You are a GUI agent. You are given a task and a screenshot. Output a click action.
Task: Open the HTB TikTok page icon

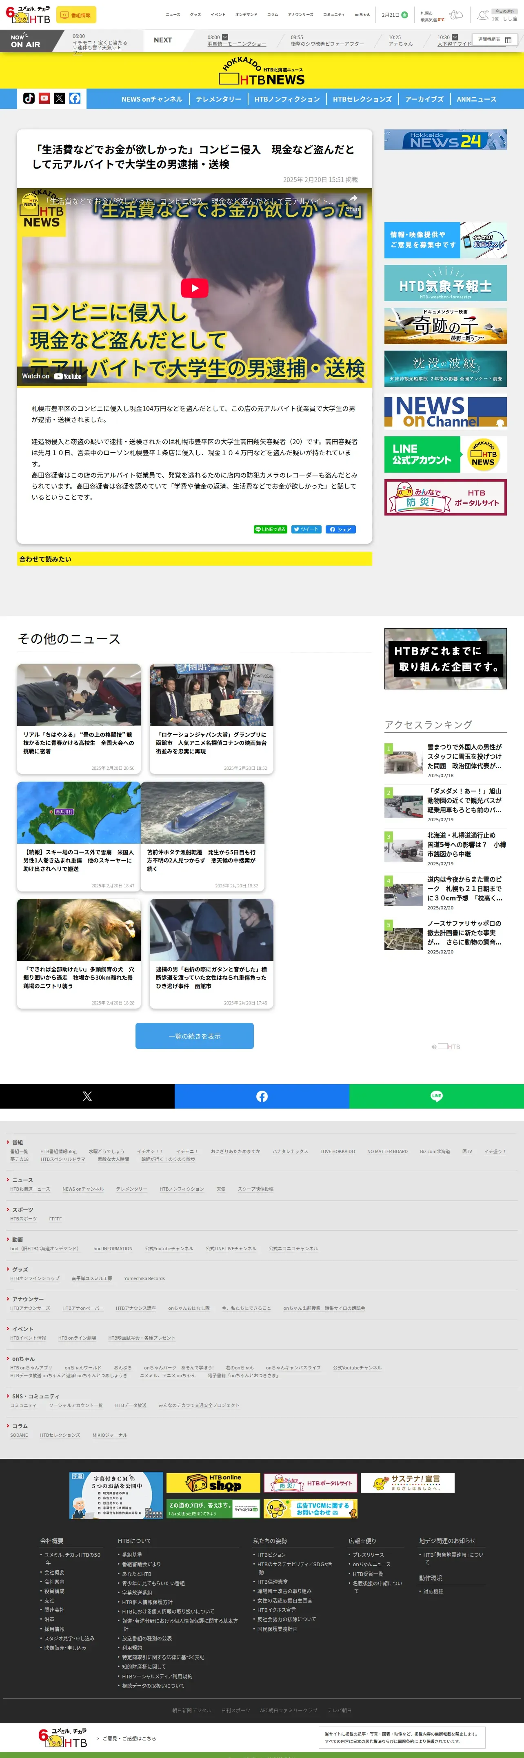29,98
